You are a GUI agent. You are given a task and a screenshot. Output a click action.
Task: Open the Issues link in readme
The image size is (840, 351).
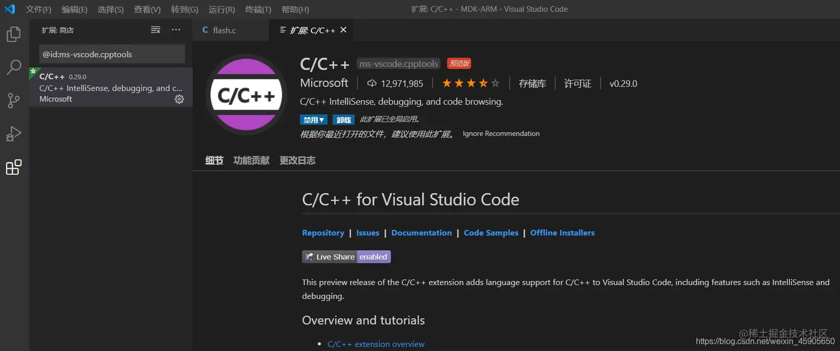click(x=368, y=233)
